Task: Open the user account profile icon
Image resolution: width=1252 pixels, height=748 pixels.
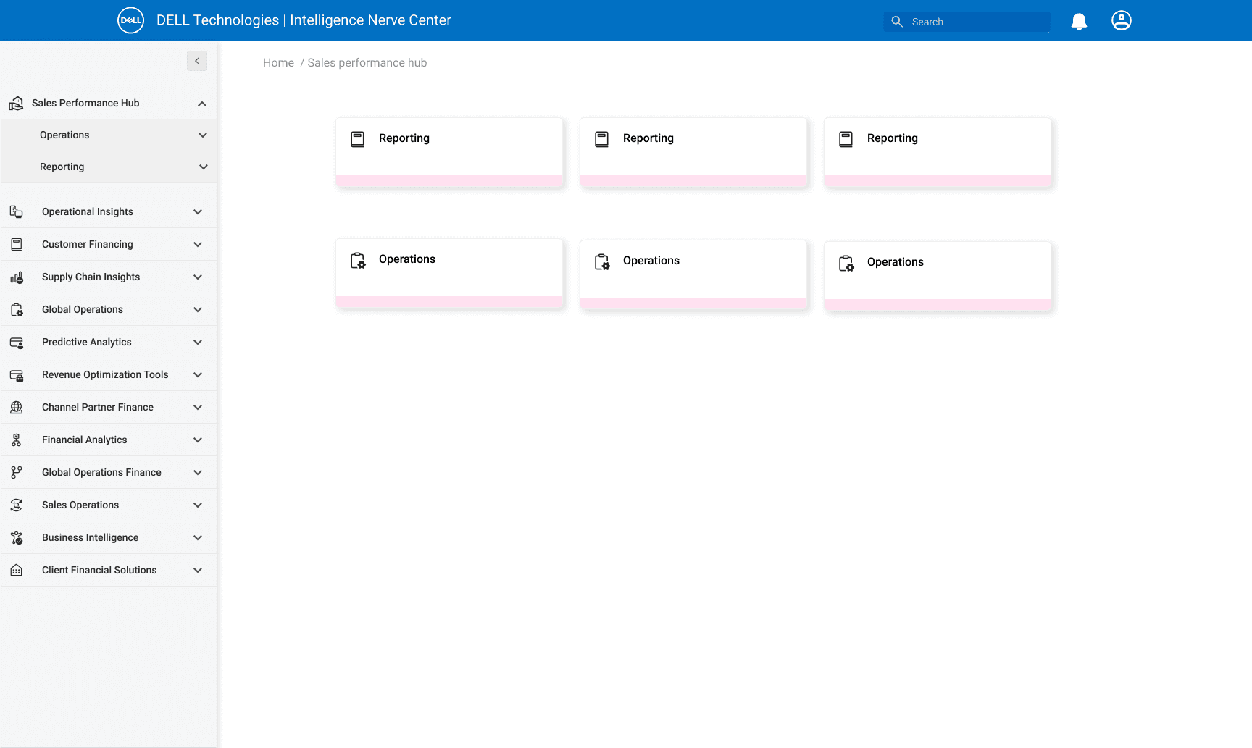Action: 1122,20
